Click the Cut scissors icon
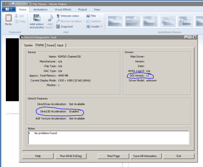Screen dimensions: 203x167 click(x=16, y=16)
